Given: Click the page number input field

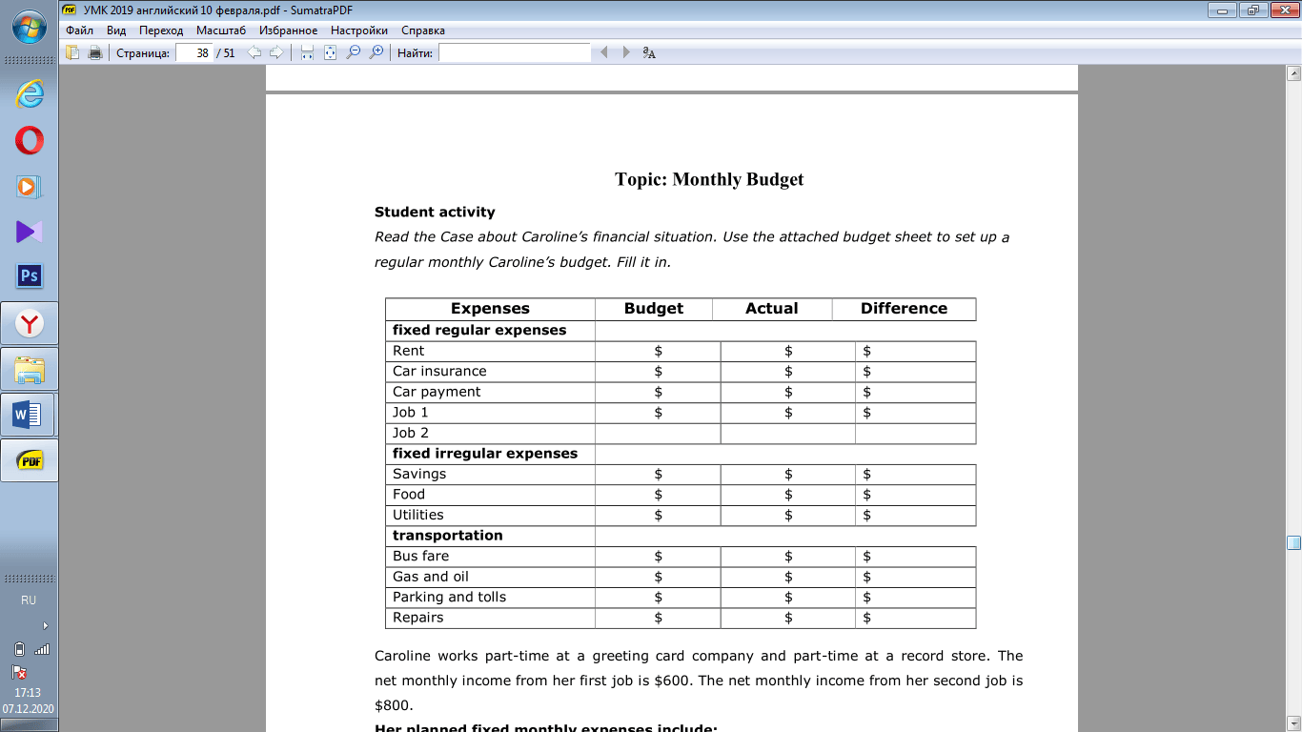Looking at the screenshot, I should pos(194,53).
